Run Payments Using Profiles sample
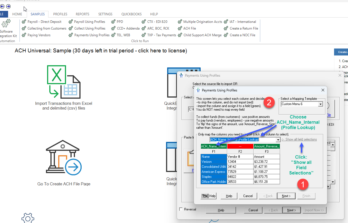The width and height of the screenshot is (348, 223). point(89,35)
